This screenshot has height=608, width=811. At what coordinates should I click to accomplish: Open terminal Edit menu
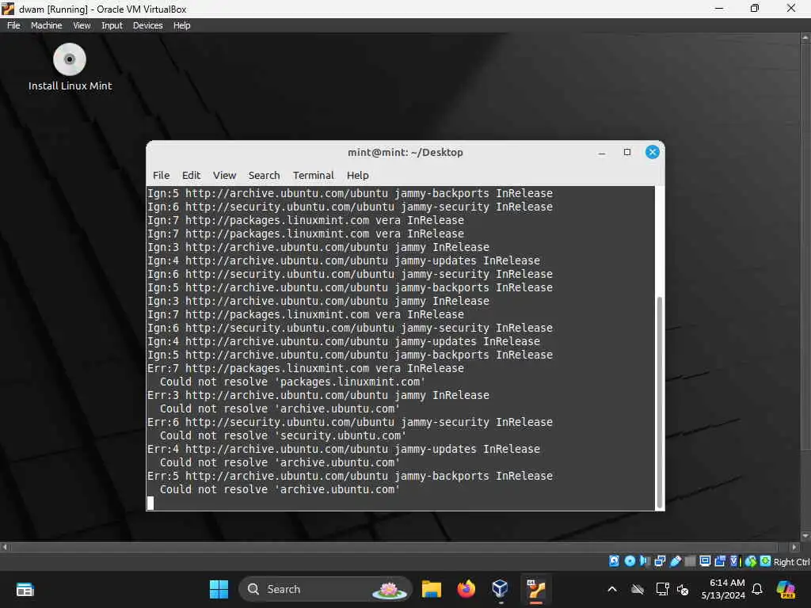[191, 175]
